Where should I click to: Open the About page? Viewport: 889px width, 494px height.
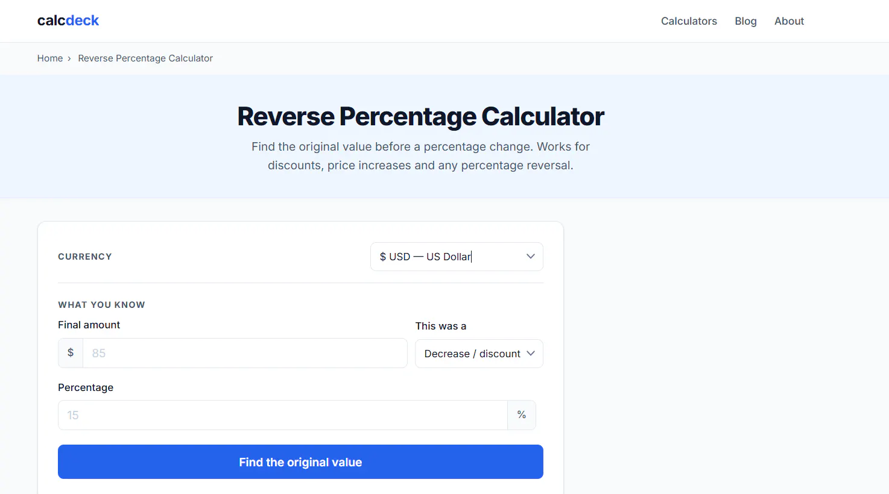point(789,21)
